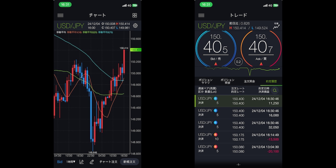The image size is (336, 168).
Task: Open layout grid icon on the chart screen
Action: (x=135, y=15)
